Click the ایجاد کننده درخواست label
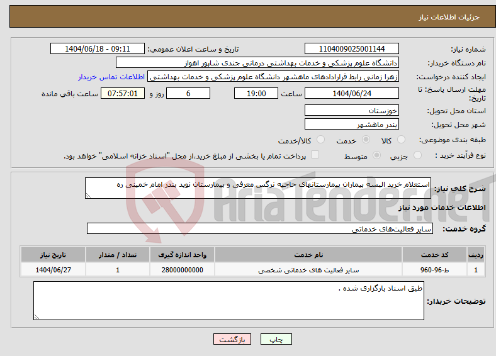 pos(451,77)
